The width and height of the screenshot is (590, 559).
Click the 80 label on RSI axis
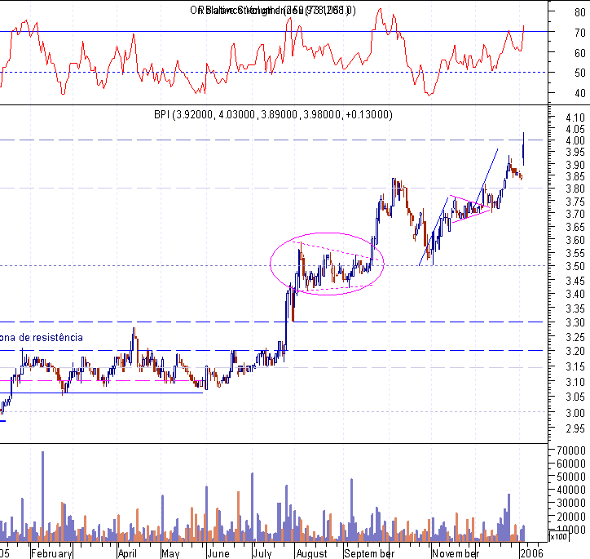[x=580, y=12]
